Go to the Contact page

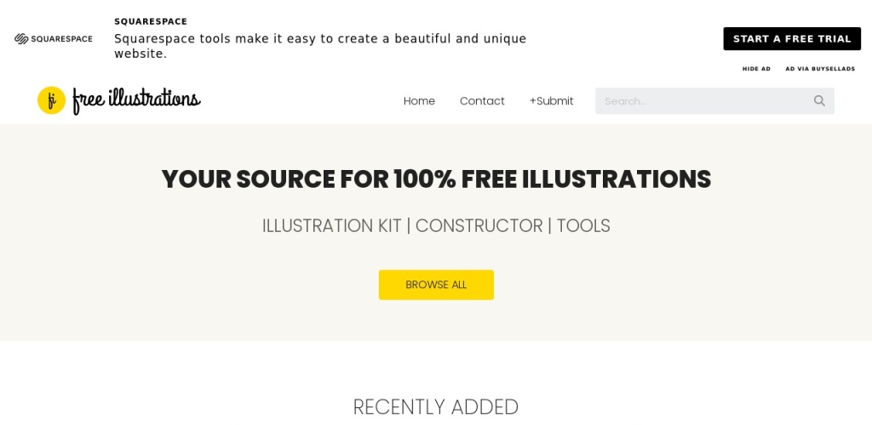(x=482, y=101)
